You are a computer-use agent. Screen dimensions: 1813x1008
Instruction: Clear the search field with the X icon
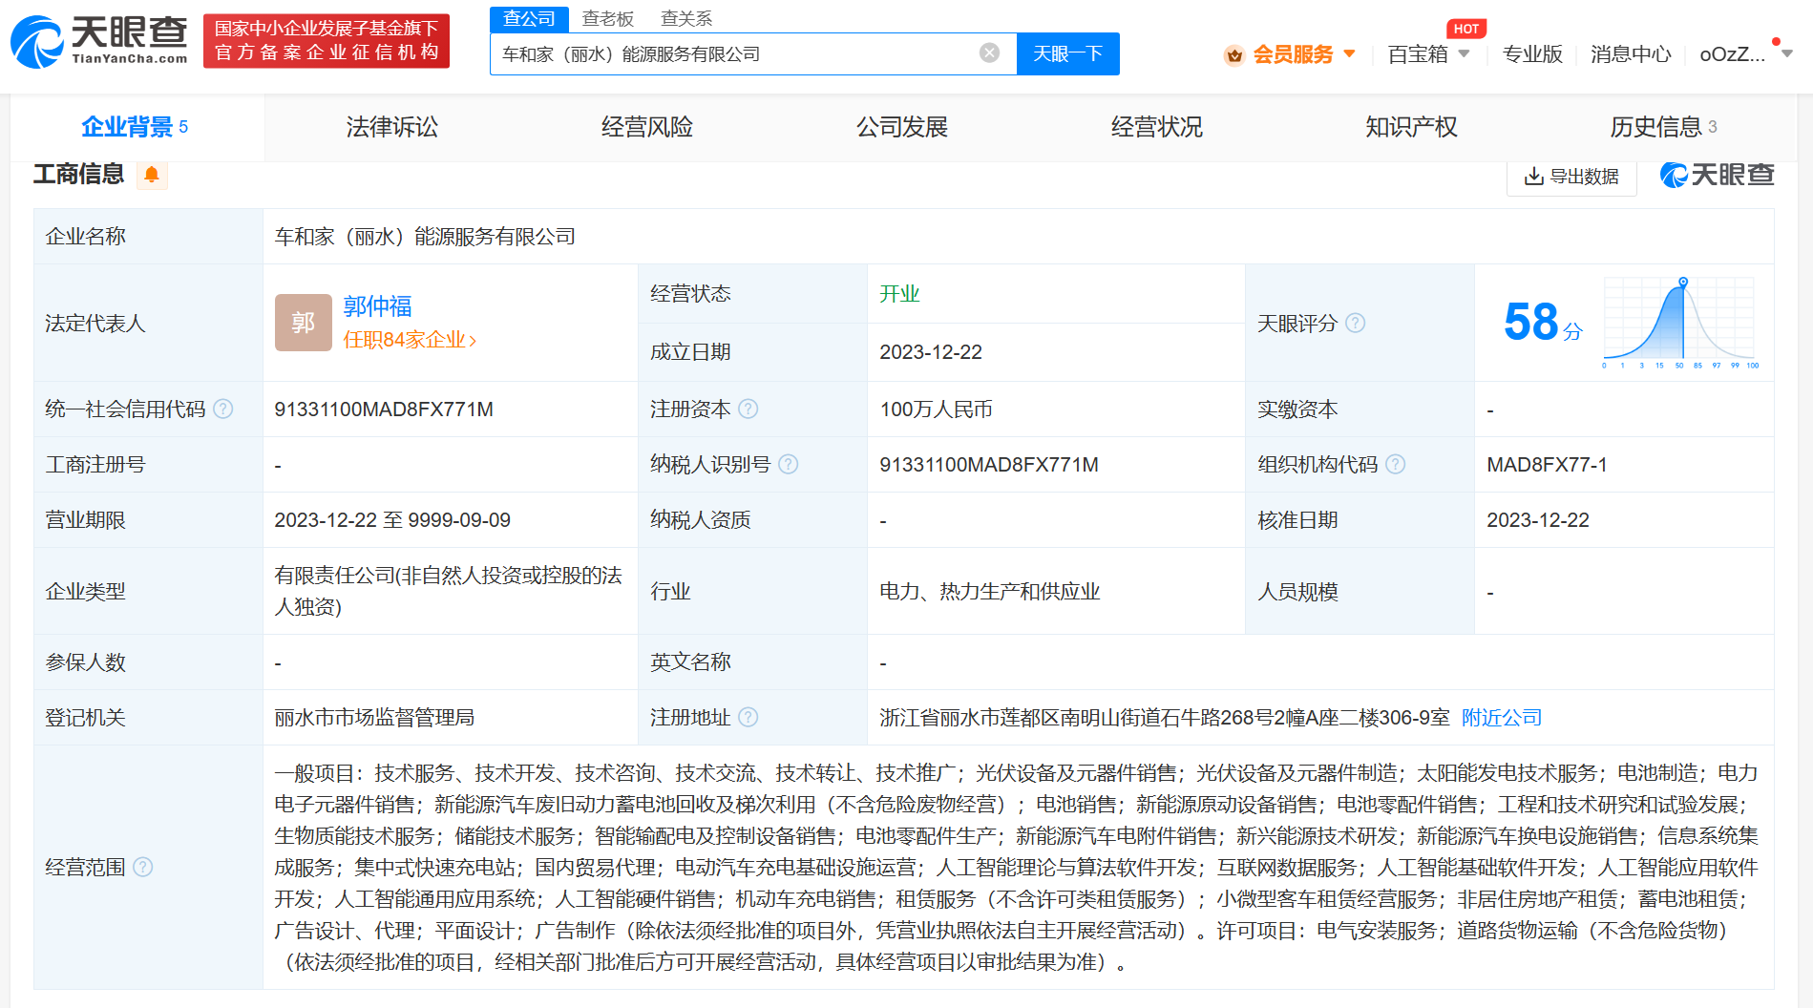989,53
